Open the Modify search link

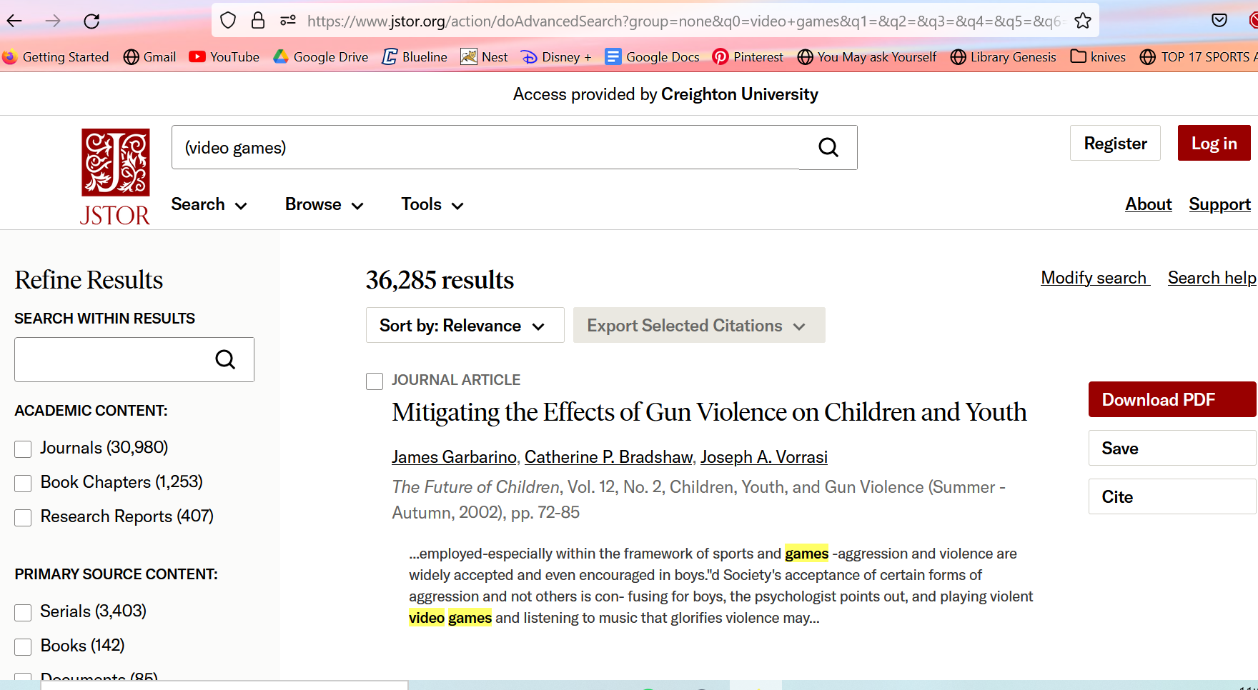coord(1094,278)
